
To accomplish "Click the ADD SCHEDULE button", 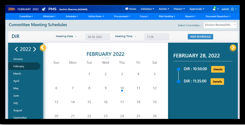I will [x=200, y=37].
